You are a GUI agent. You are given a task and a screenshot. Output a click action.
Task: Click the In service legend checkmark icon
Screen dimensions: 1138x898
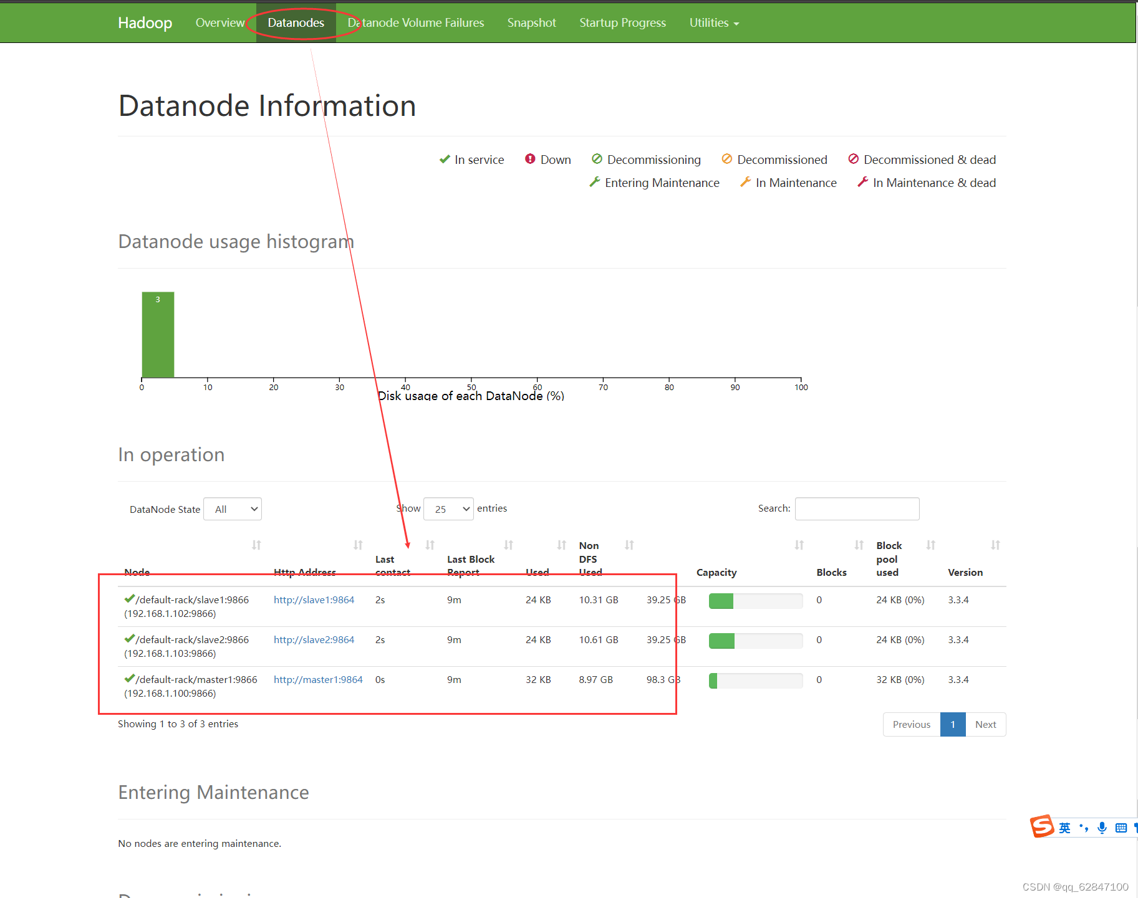point(445,159)
